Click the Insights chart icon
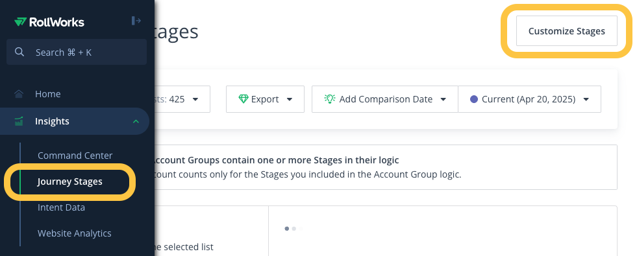Image resolution: width=637 pixels, height=256 pixels. tap(19, 121)
